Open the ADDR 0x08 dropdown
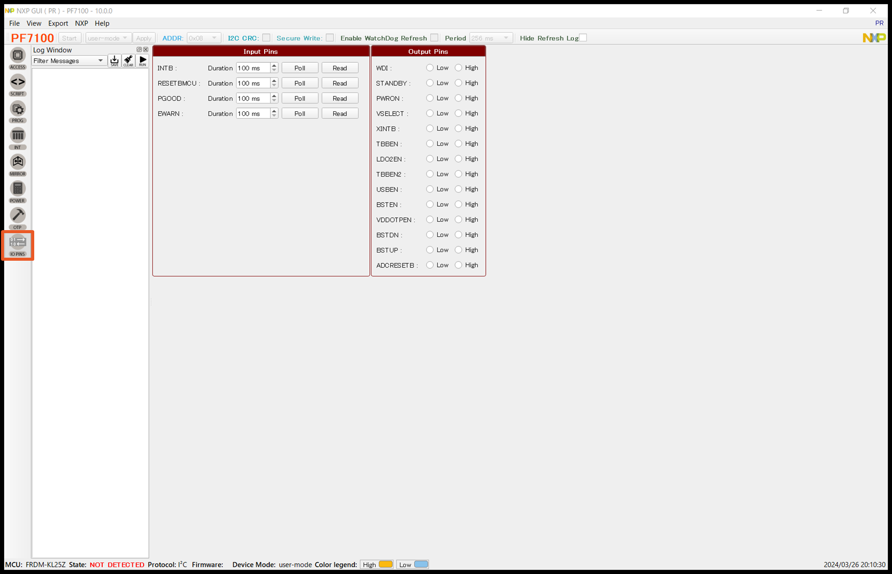The width and height of the screenshot is (892, 574). point(203,38)
